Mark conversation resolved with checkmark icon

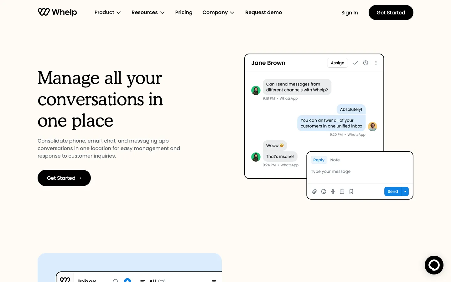pos(355,63)
